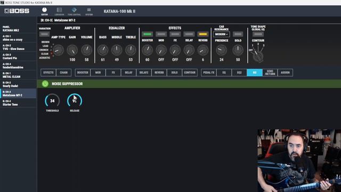Screen dimensions: 341x192
Task: Open the EQ tab
Action: (224, 73)
